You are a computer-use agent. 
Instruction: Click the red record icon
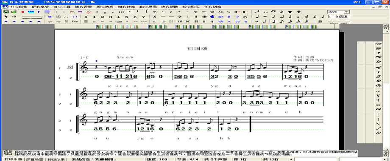22,12
